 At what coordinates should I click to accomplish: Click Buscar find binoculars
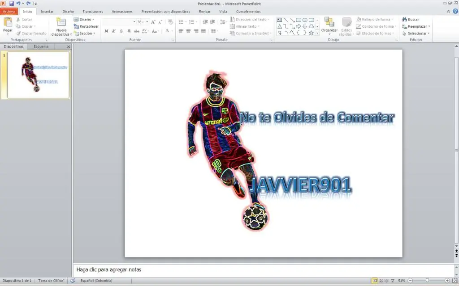pyautogui.click(x=410, y=19)
